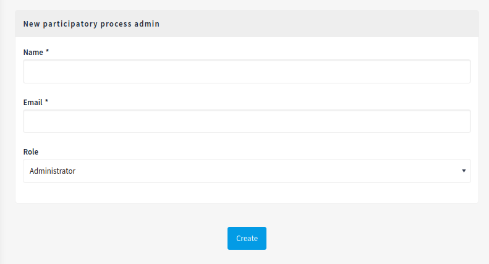Expand the Role combo box options
Screen dimensions: 489x264
pyautogui.click(x=247, y=171)
